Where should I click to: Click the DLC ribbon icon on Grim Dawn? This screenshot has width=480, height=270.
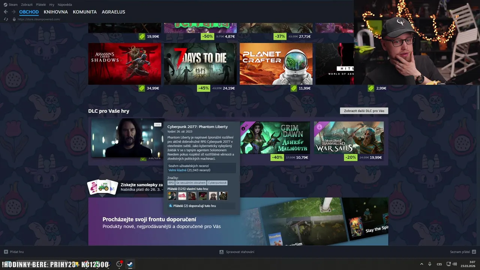coord(244,127)
